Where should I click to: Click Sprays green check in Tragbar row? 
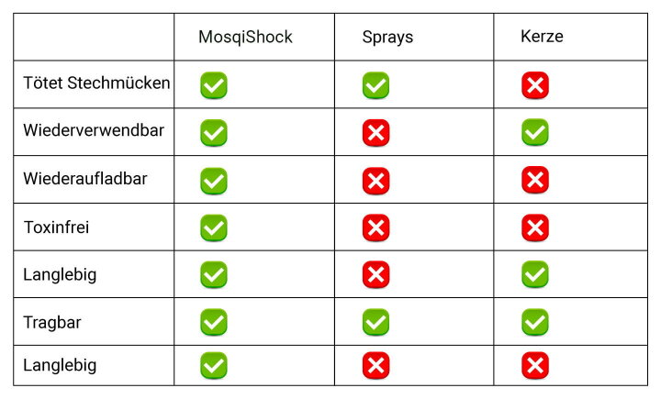point(375,322)
